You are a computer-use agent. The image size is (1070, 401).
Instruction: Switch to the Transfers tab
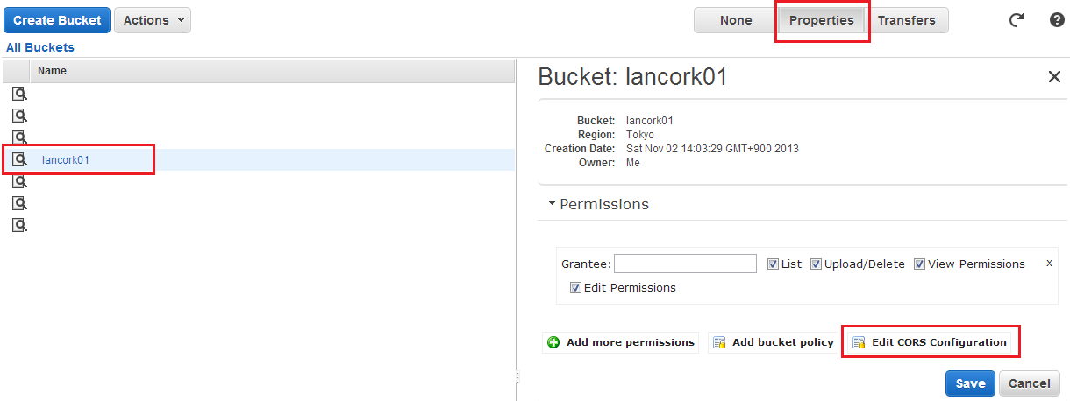[906, 20]
